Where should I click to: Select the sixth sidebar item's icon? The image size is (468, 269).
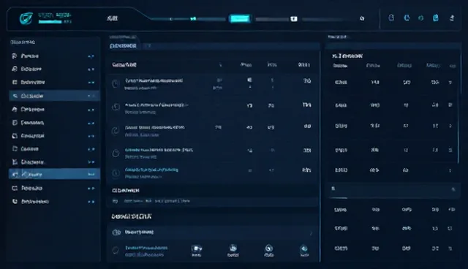click(15, 123)
